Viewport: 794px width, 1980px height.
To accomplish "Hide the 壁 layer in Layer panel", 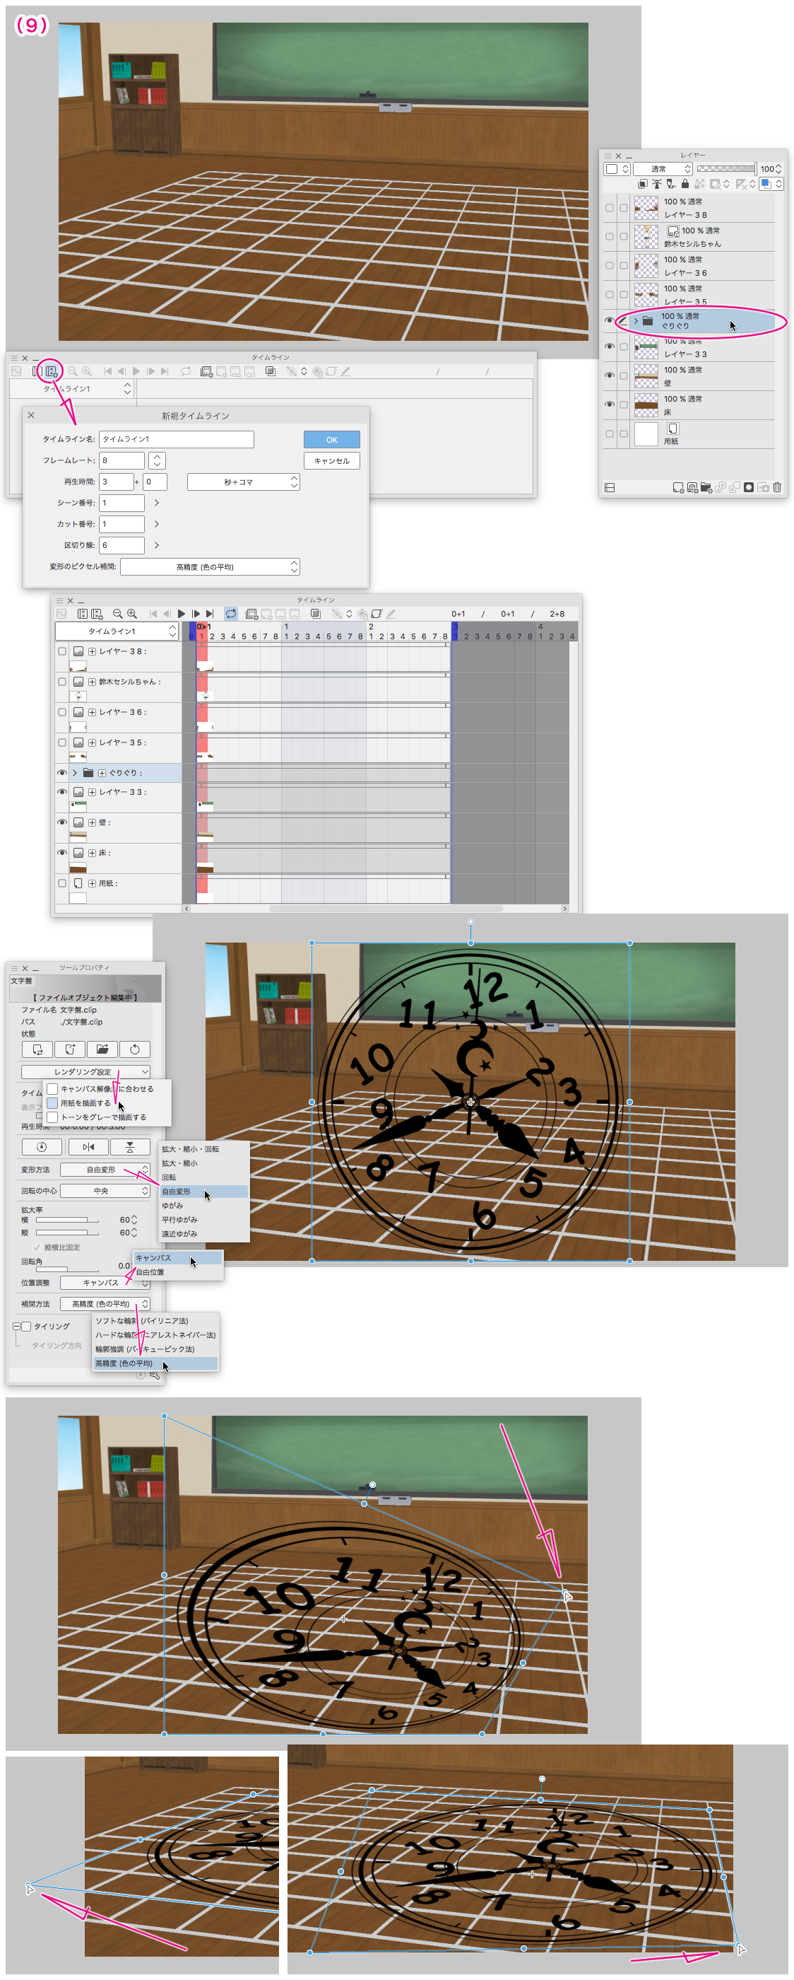I will 610,376.
